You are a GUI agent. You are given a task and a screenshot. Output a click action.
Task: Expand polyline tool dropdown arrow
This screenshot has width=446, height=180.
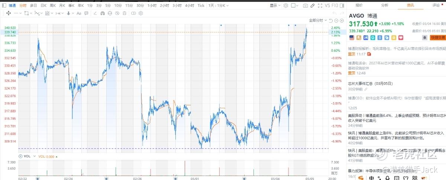coord(42,13)
